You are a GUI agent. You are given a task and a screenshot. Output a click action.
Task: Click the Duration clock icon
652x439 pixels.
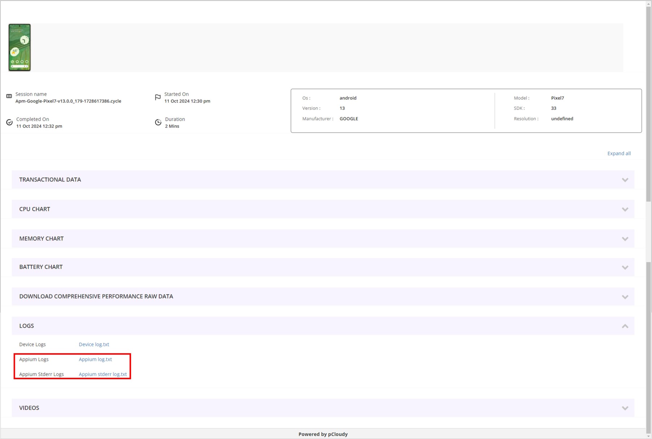[158, 122]
